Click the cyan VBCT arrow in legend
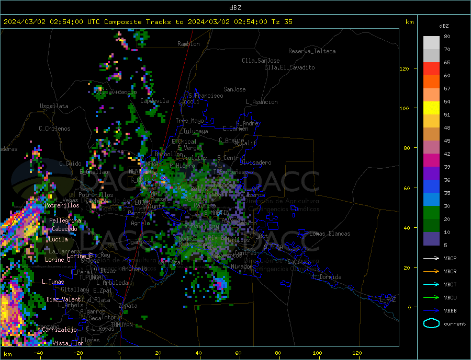471x360 pixels. [431, 284]
